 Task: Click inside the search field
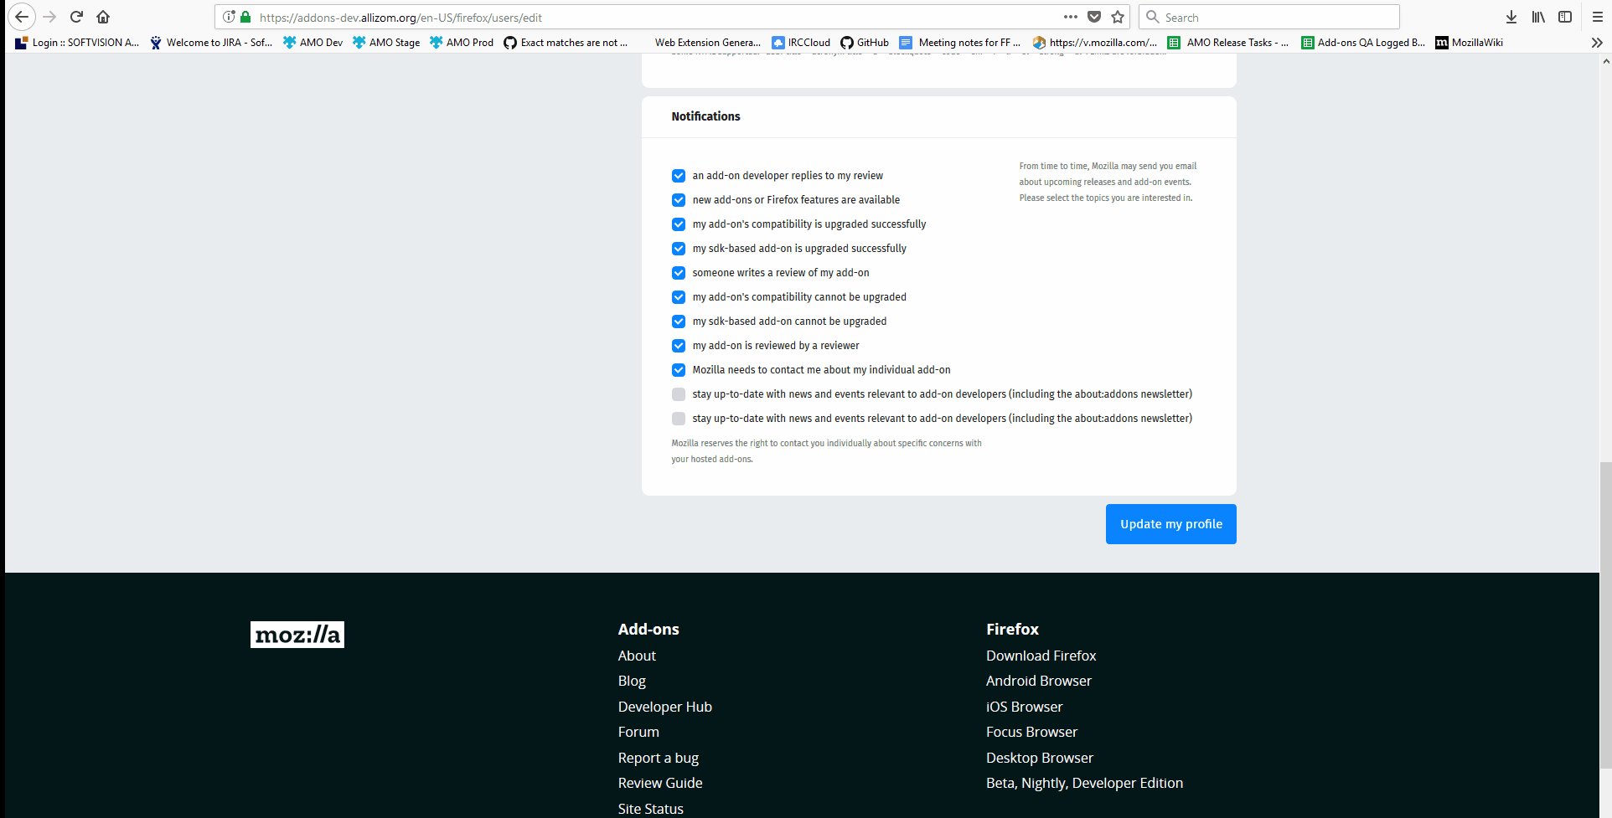(1268, 17)
